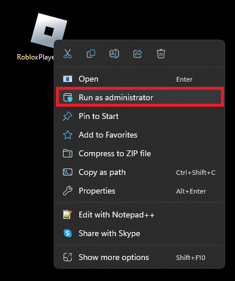Click the Delete trash can icon
The image size is (235, 281).
tap(161, 54)
